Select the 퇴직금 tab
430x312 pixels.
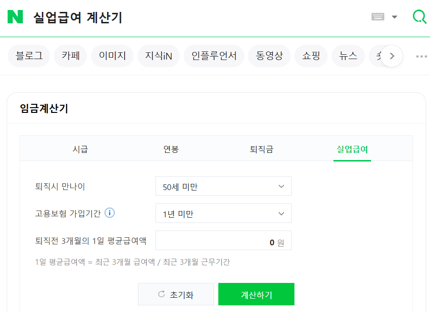[x=261, y=149]
